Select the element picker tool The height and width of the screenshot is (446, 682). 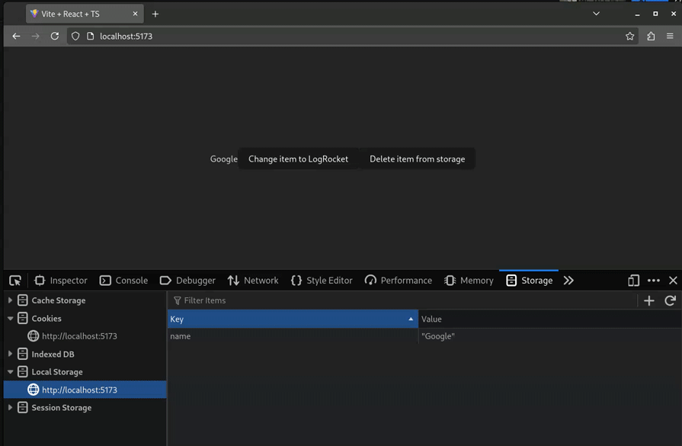pyautogui.click(x=14, y=280)
